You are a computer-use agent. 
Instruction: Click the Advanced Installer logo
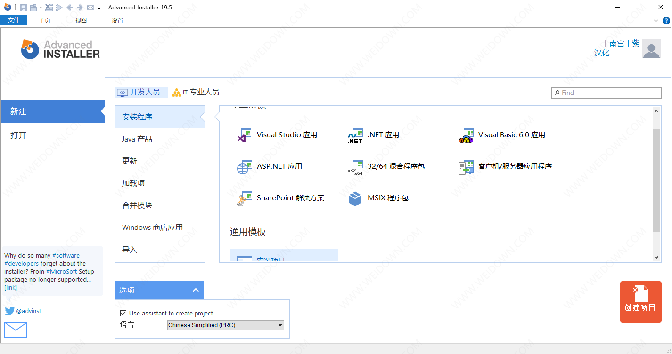(60, 49)
